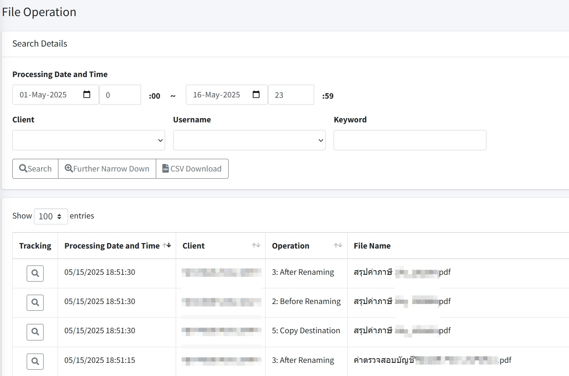Image resolution: width=569 pixels, height=376 pixels.
Task: Open tracking details for the Before Renaming row
Action: point(35,302)
